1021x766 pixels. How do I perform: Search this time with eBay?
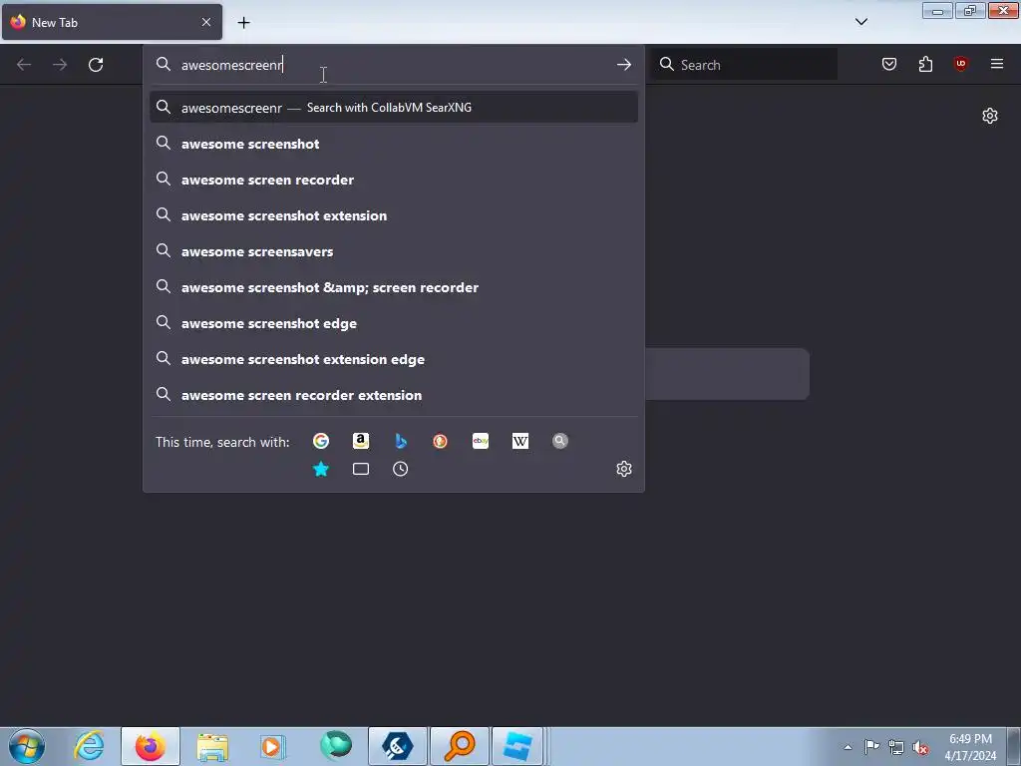pyautogui.click(x=481, y=441)
